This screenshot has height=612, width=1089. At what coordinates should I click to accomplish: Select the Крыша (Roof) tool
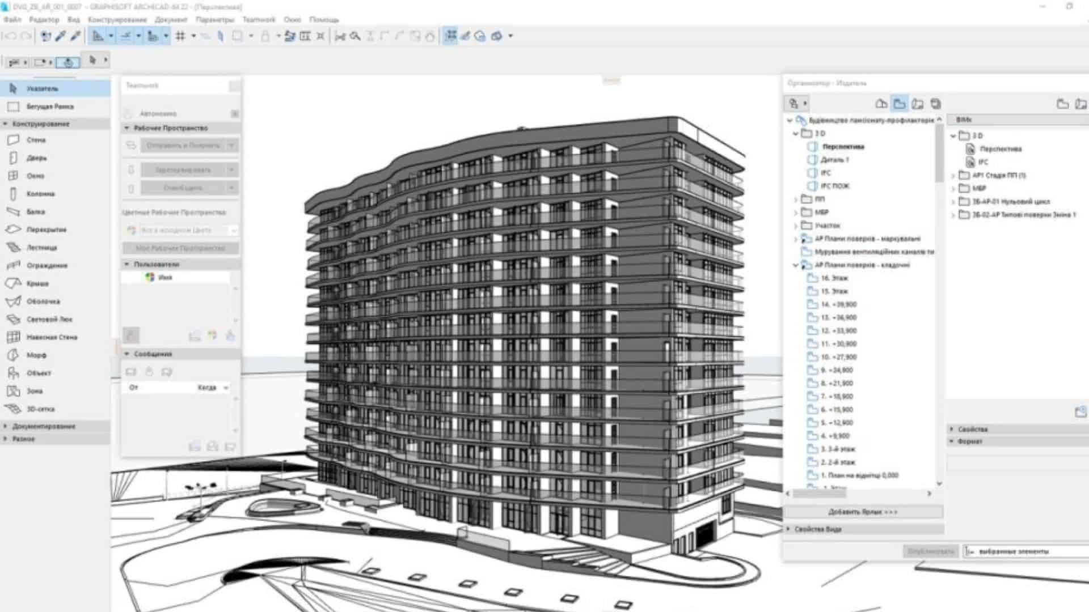click(x=37, y=283)
